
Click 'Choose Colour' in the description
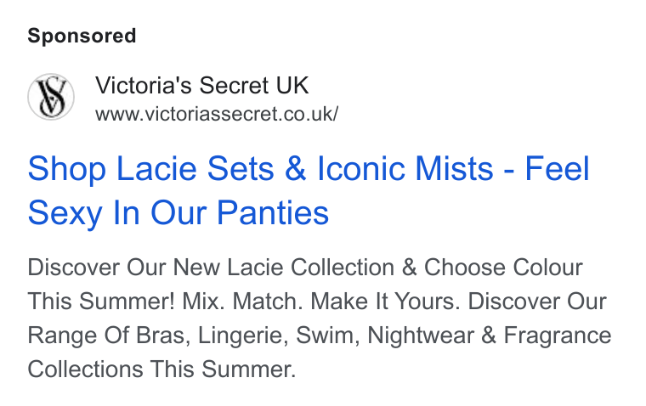[x=503, y=268]
